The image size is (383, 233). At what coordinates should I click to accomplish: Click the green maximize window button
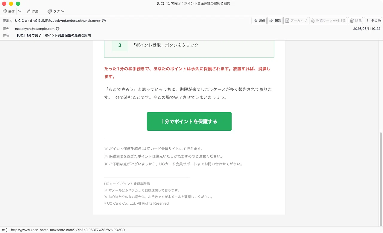pos(18,4)
